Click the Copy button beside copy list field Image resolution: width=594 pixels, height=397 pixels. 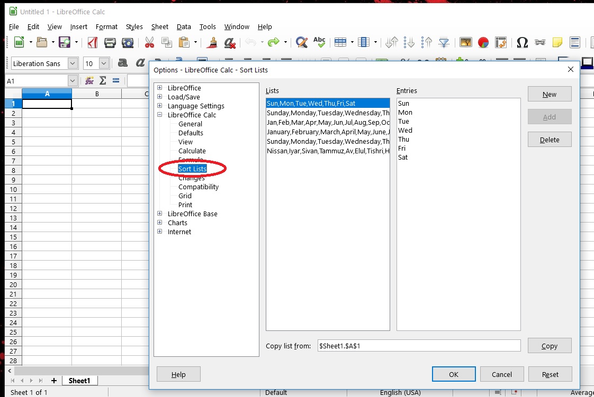[550, 346]
